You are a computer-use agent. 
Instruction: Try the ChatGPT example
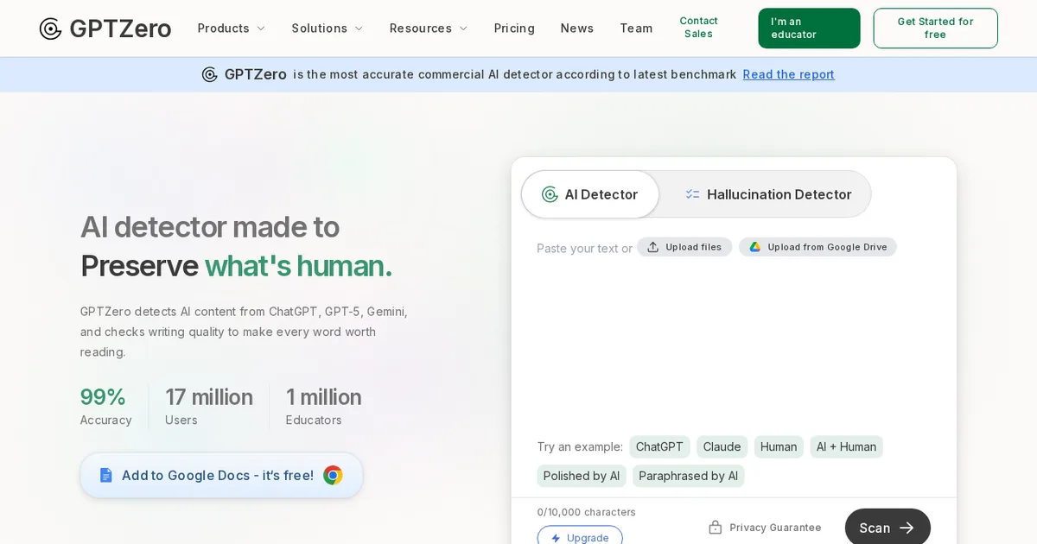(x=659, y=446)
